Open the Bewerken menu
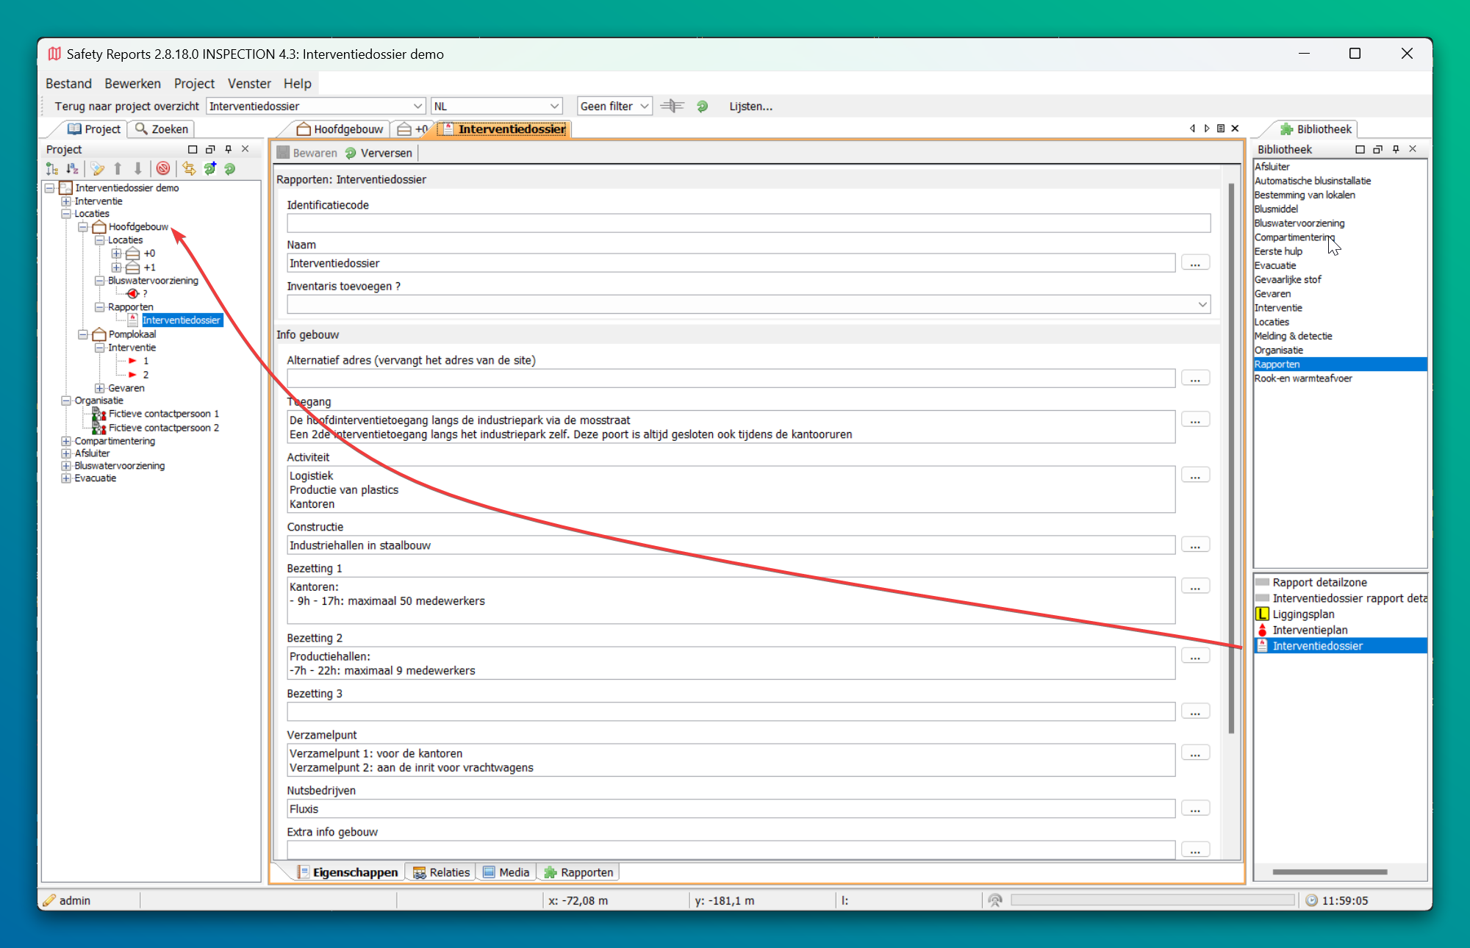Screen dimensions: 1470x948 (132, 84)
